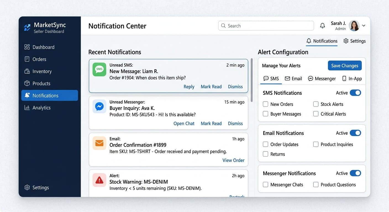Turn off Email Notifications Active toggle
This screenshot has height=212, width=389.
tap(355, 133)
